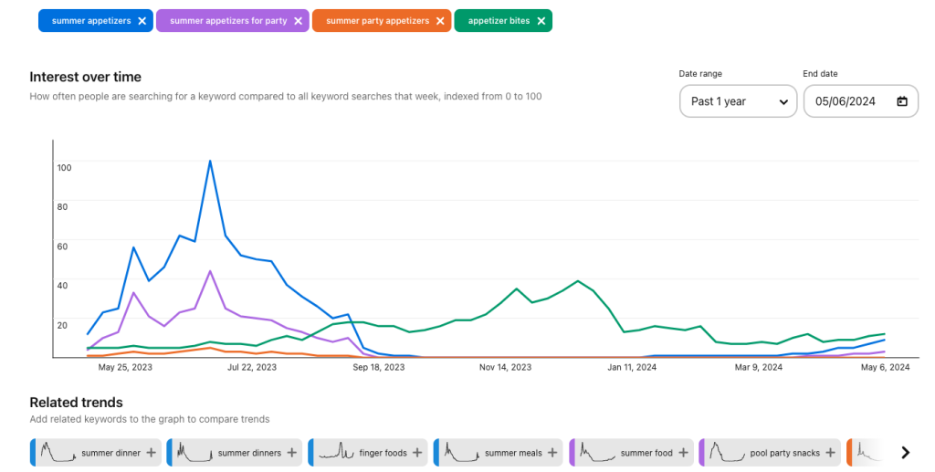Image resolution: width=935 pixels, height=472 pixels.
Task: Open the calendar picker icon
Action: [x=902, y=101]
